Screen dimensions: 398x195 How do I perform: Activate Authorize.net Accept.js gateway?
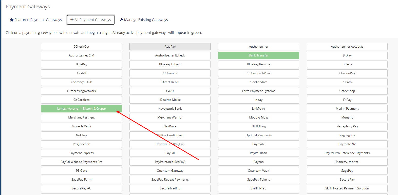tap(347, 47)
